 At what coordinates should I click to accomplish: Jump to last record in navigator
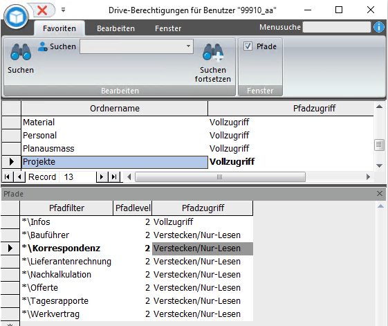[x=114, y=177]
